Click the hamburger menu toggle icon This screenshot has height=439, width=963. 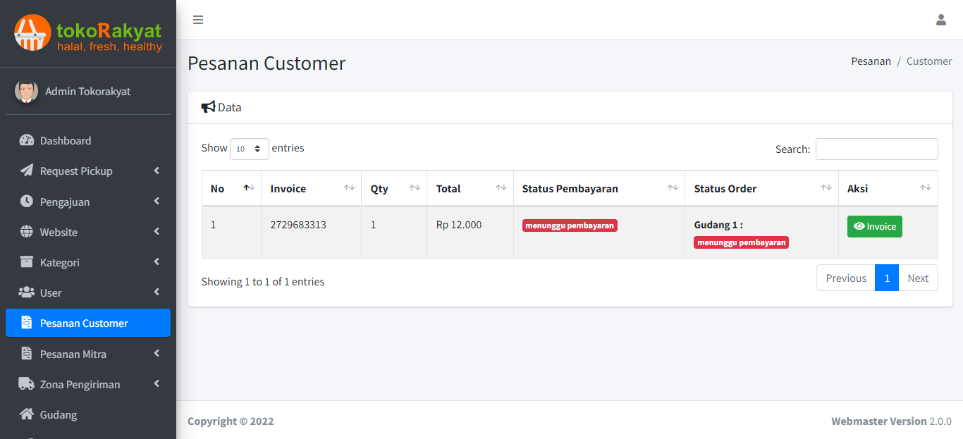pyautogui.click(x=198, y=20)
